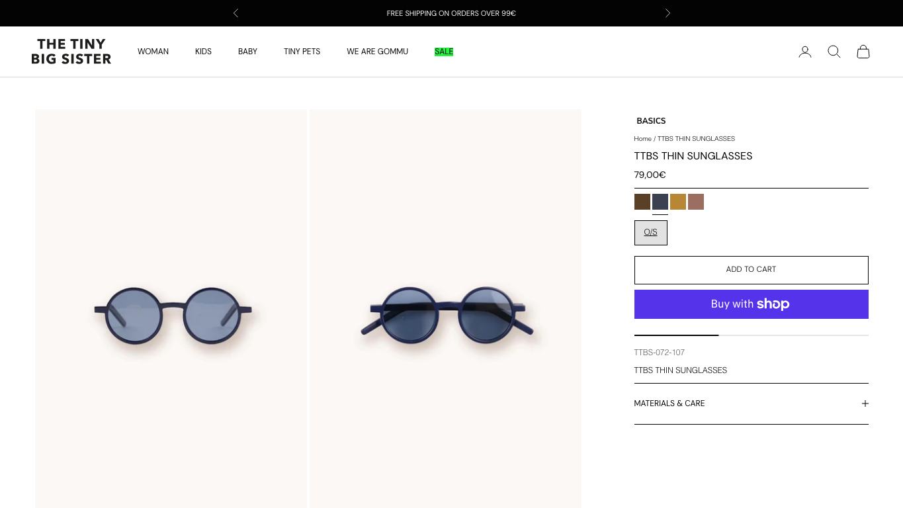Open the shopping cart bag icon
Image resolution: width=903 pixels, height=508 pixels.
click(x=863, y=52)
